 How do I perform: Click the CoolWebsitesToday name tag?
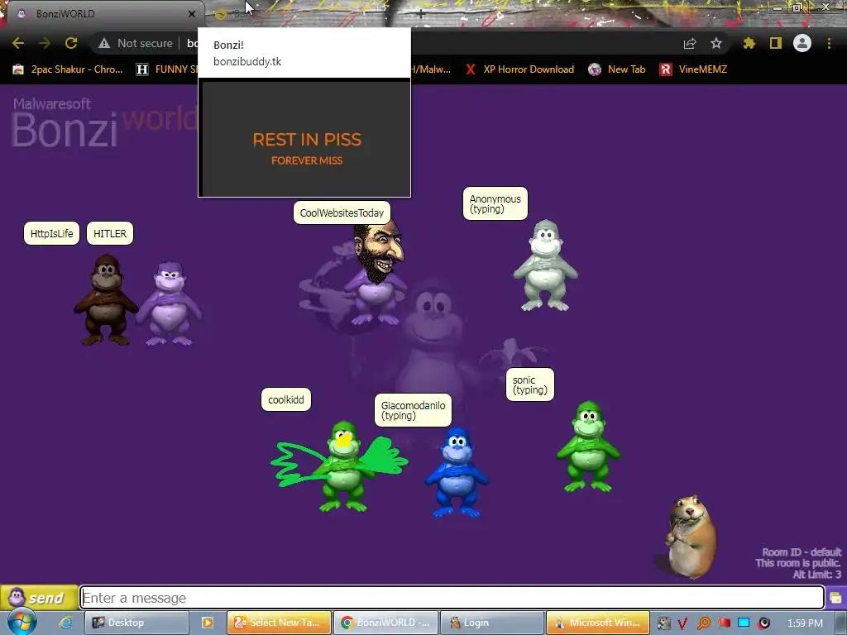pos(342,212)
